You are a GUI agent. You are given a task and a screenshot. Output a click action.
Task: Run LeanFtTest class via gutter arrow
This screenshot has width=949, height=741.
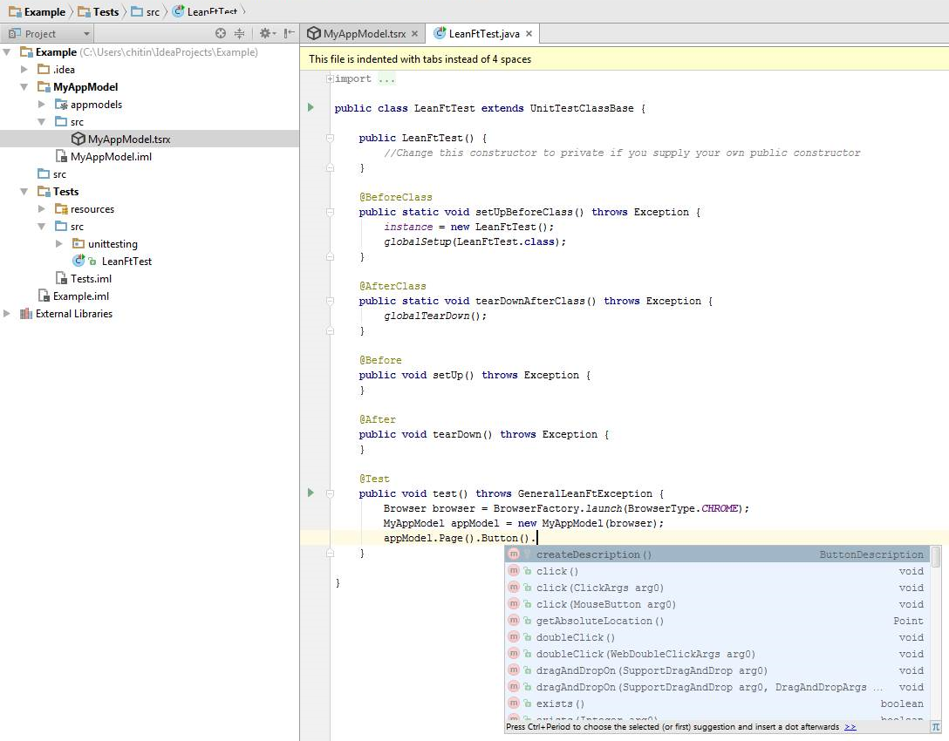[x=311, y=108]
